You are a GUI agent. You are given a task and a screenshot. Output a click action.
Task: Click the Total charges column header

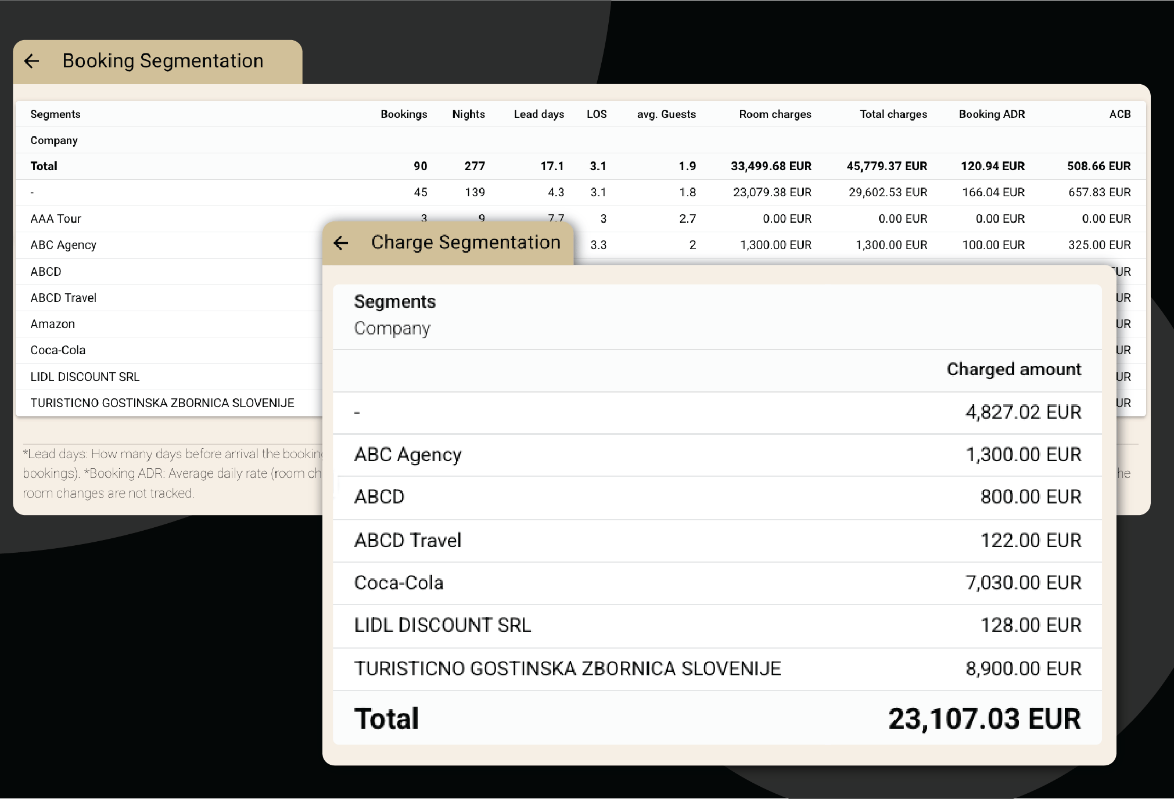893,114
